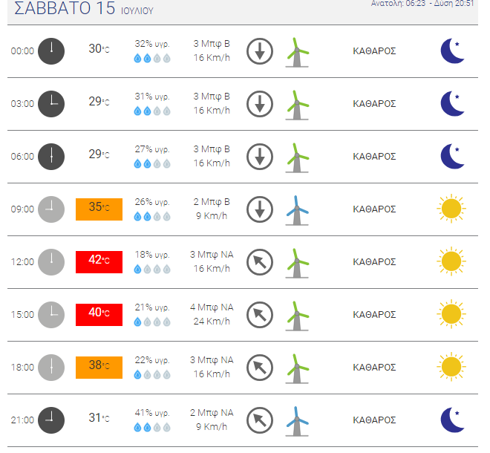The width and height of the screenshot is (490, 453).
Task: Click the 4 Μπφ ΝΑ wind text
Action: (x=212, y=307)
